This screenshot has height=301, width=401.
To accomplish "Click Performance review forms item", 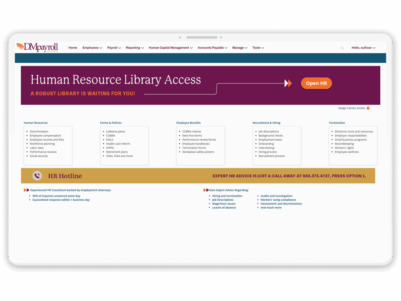I will 199,140.
